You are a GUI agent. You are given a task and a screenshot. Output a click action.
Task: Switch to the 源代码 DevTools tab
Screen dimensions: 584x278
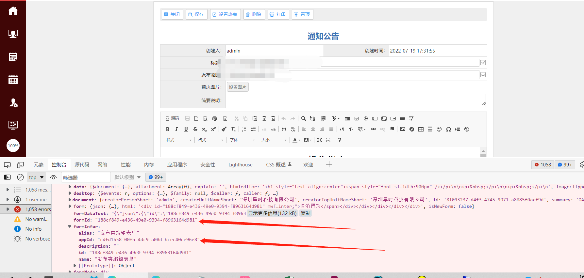pos(82,165)
